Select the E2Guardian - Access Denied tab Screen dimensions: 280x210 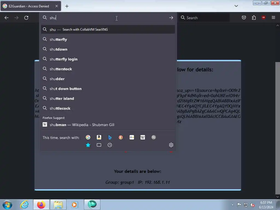click(x=31, y=6)
